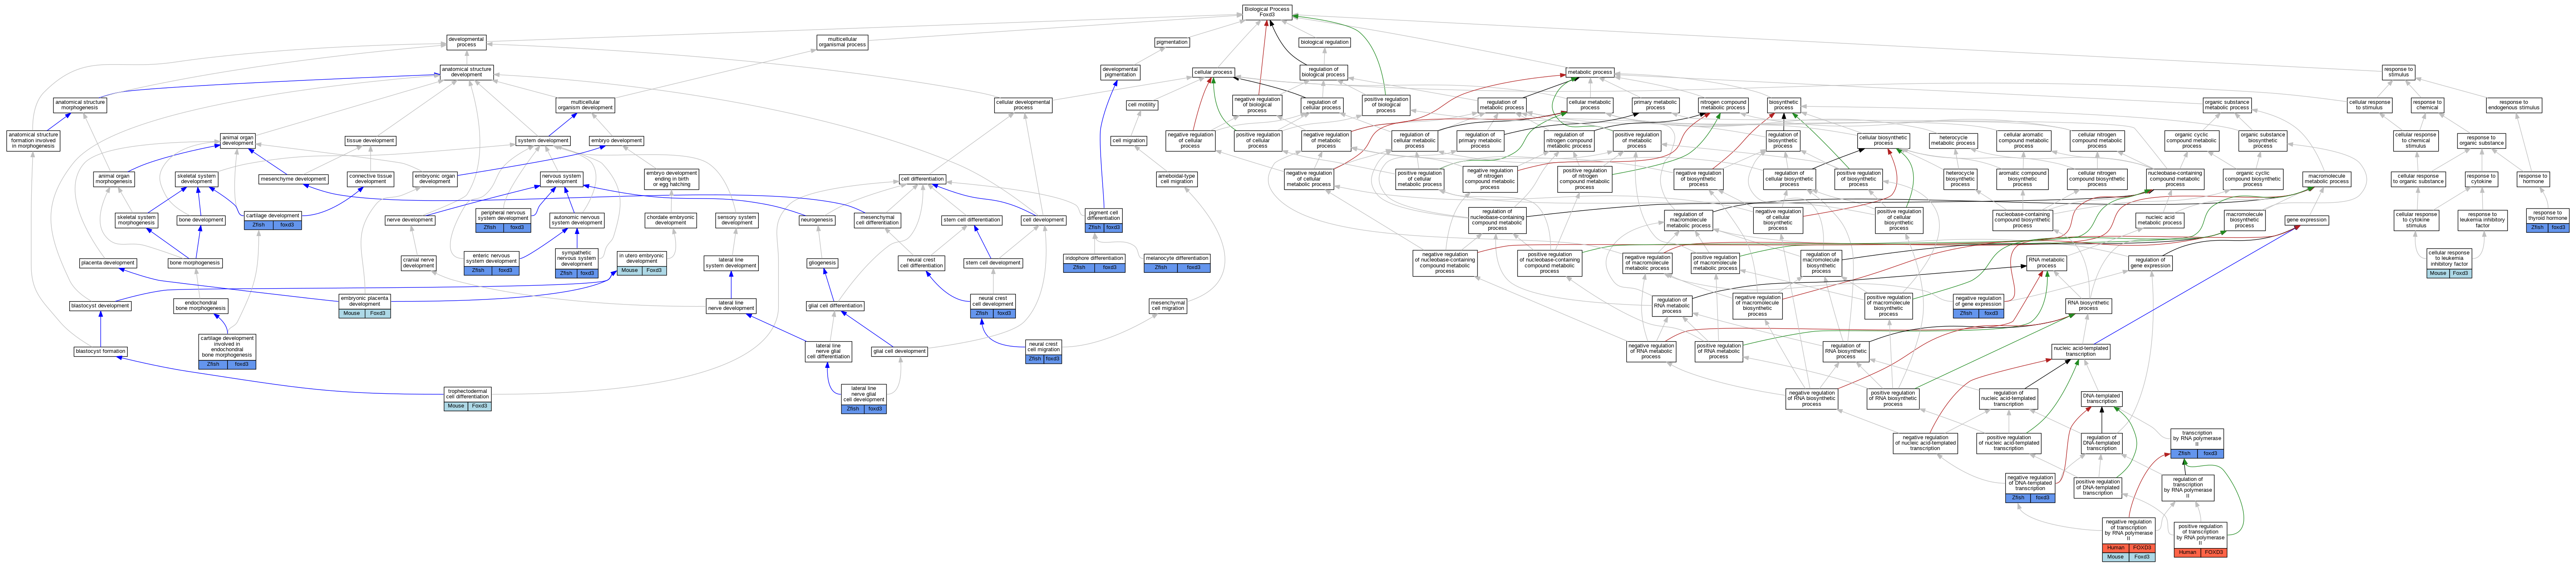Click the 'skeletal system development' node
Viewport: 2576px width, 566px height.
coord(196,179)
